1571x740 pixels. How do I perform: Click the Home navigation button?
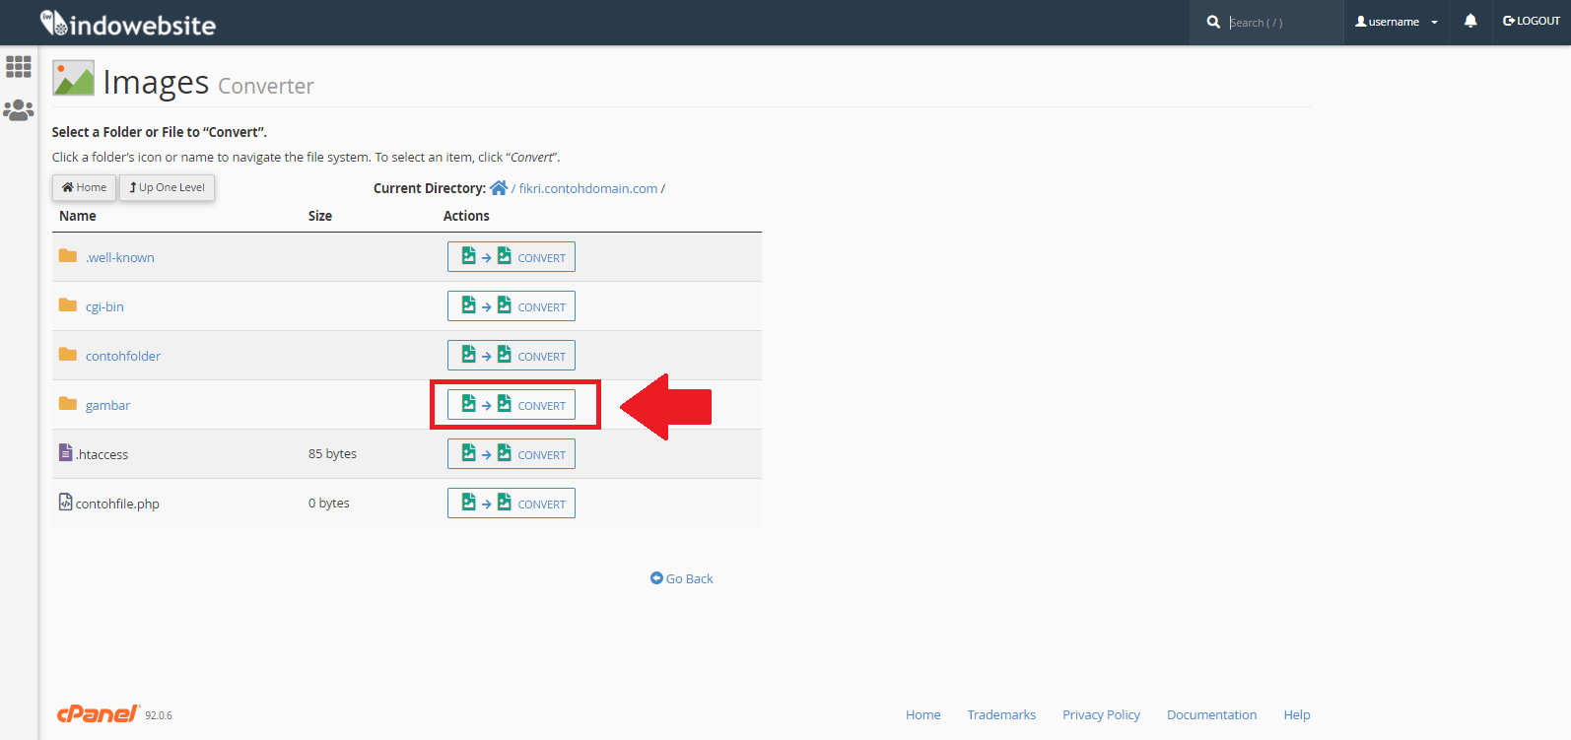tap(85, 187)
